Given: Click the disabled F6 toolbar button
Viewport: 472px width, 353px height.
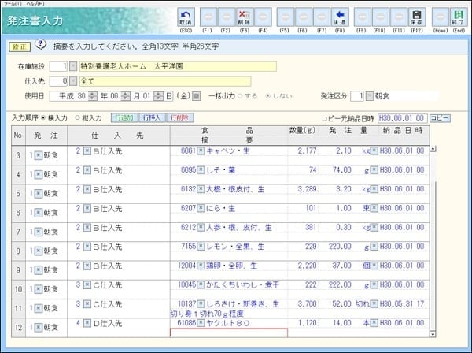Looking at the screenshot, I should point(304,17).
